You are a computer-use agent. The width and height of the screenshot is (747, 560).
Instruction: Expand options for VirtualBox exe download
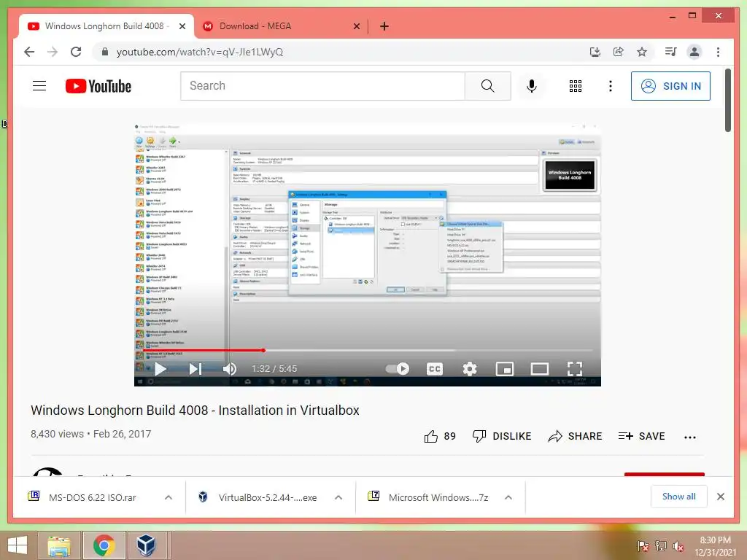coord(338,497)
